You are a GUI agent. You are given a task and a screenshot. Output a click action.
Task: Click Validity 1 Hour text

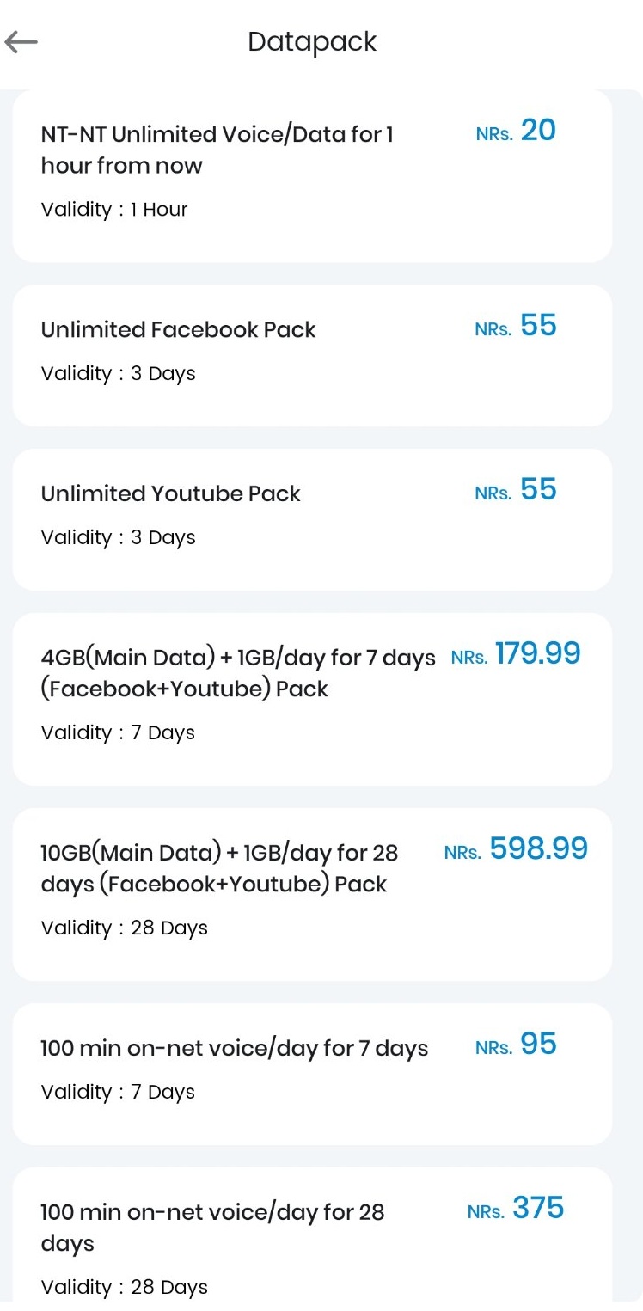click(115, 210)
